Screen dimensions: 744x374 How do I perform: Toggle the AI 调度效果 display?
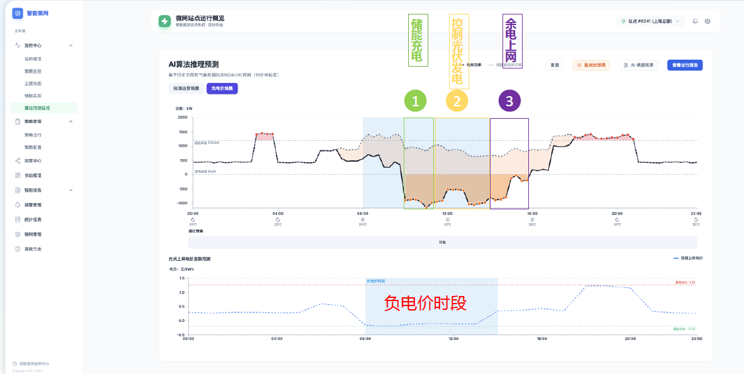tap(638, 65)
